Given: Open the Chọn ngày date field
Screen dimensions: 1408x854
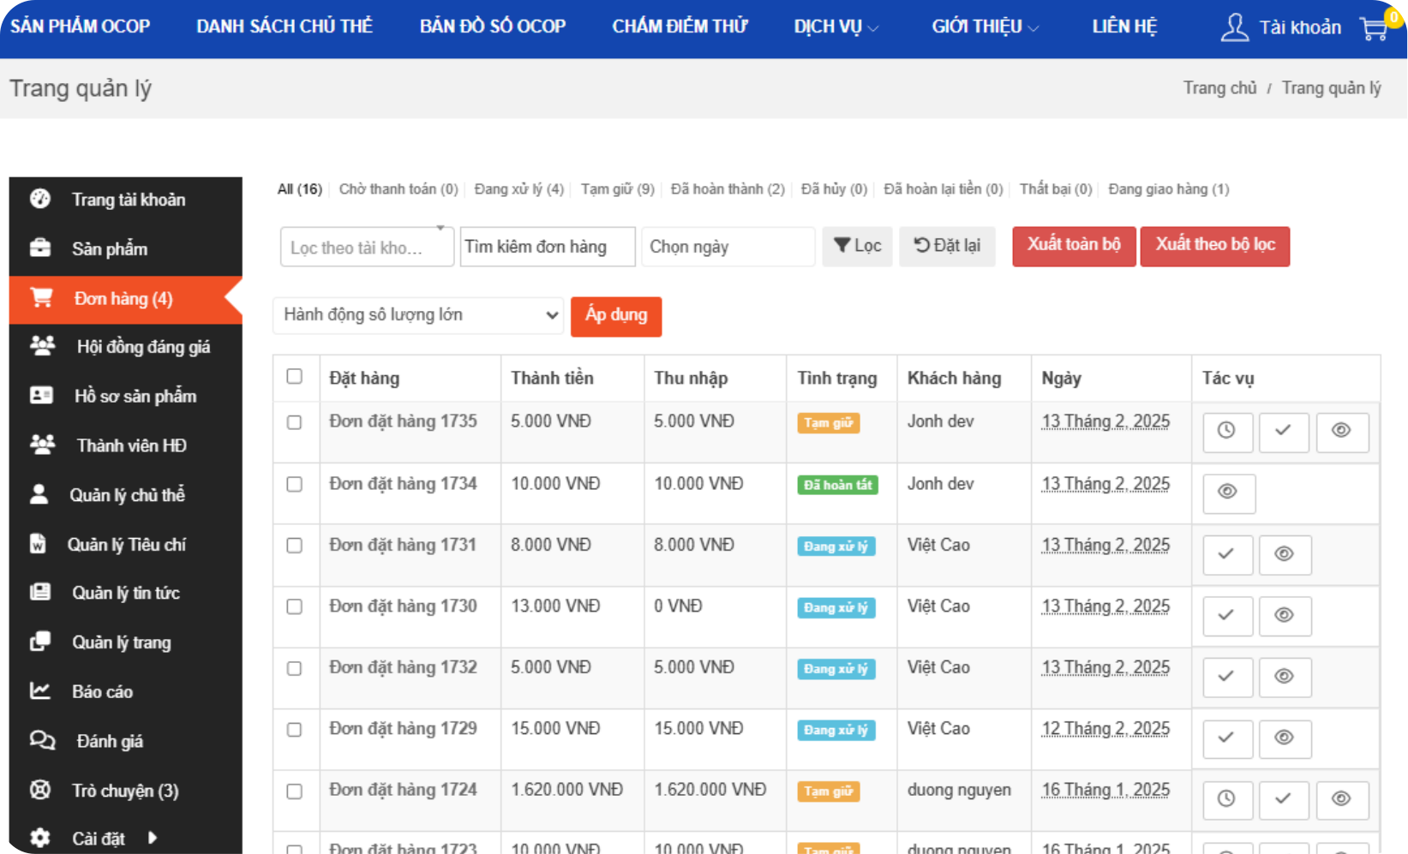Looking at the screenshot, I should pos(728,247).
